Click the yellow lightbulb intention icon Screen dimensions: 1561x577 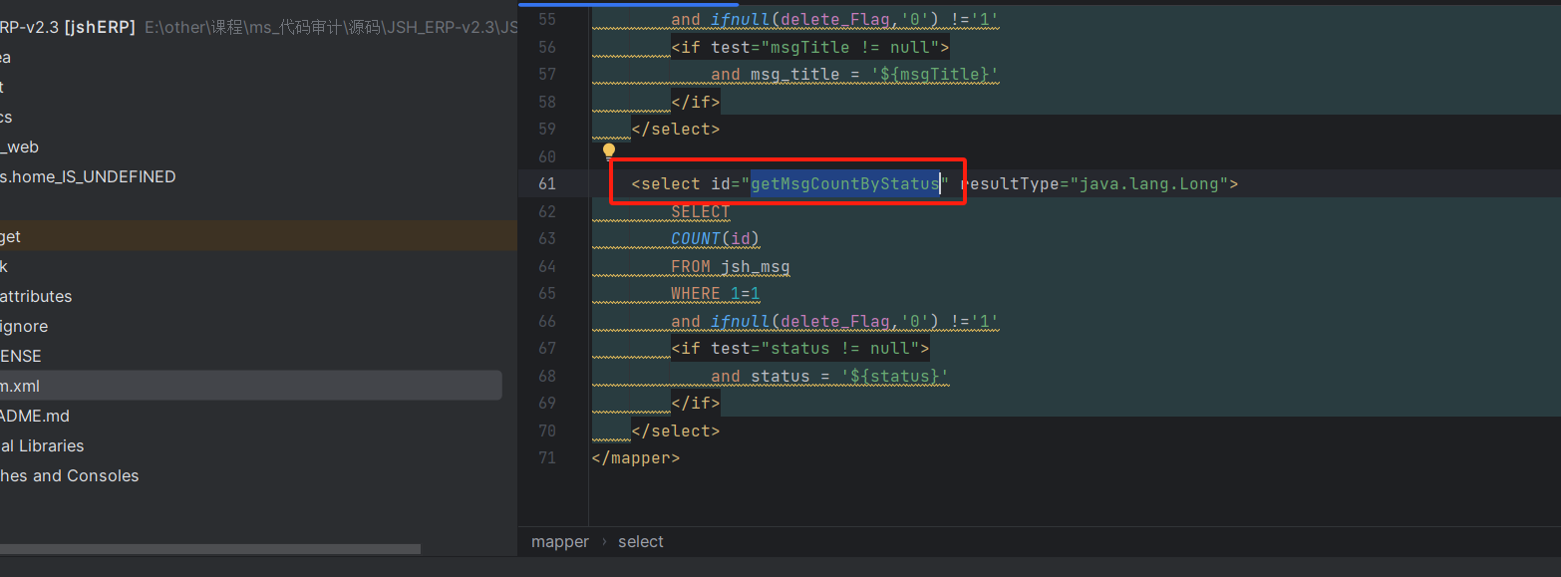point(609,152)
